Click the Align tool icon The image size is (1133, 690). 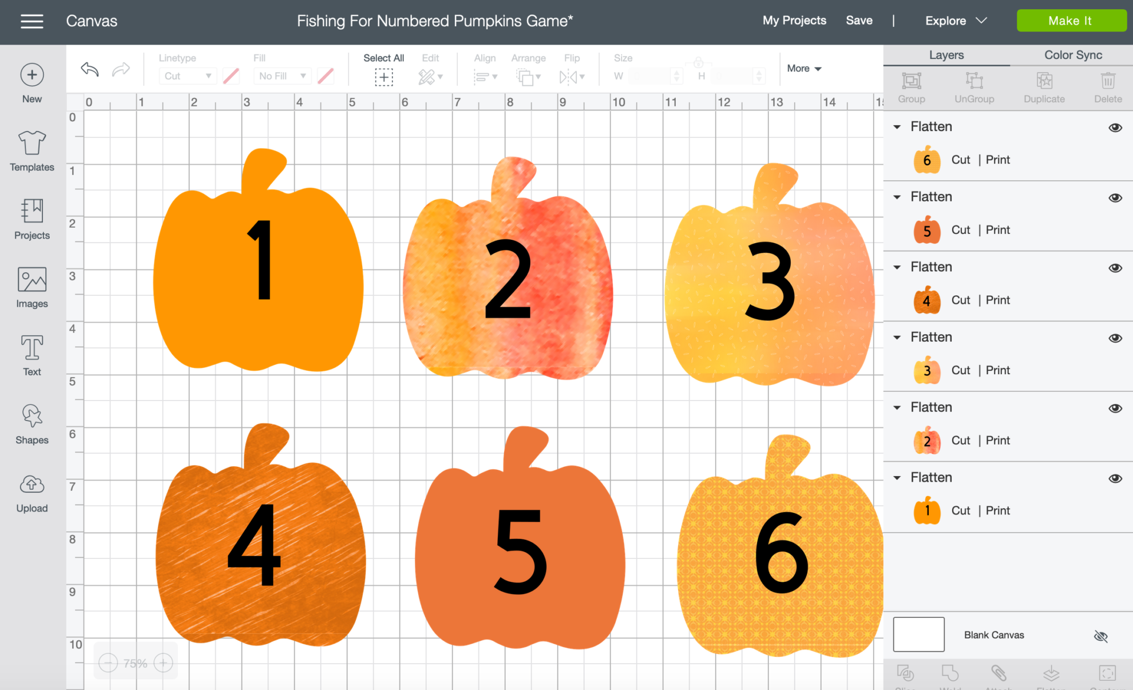tap(482, 77)
